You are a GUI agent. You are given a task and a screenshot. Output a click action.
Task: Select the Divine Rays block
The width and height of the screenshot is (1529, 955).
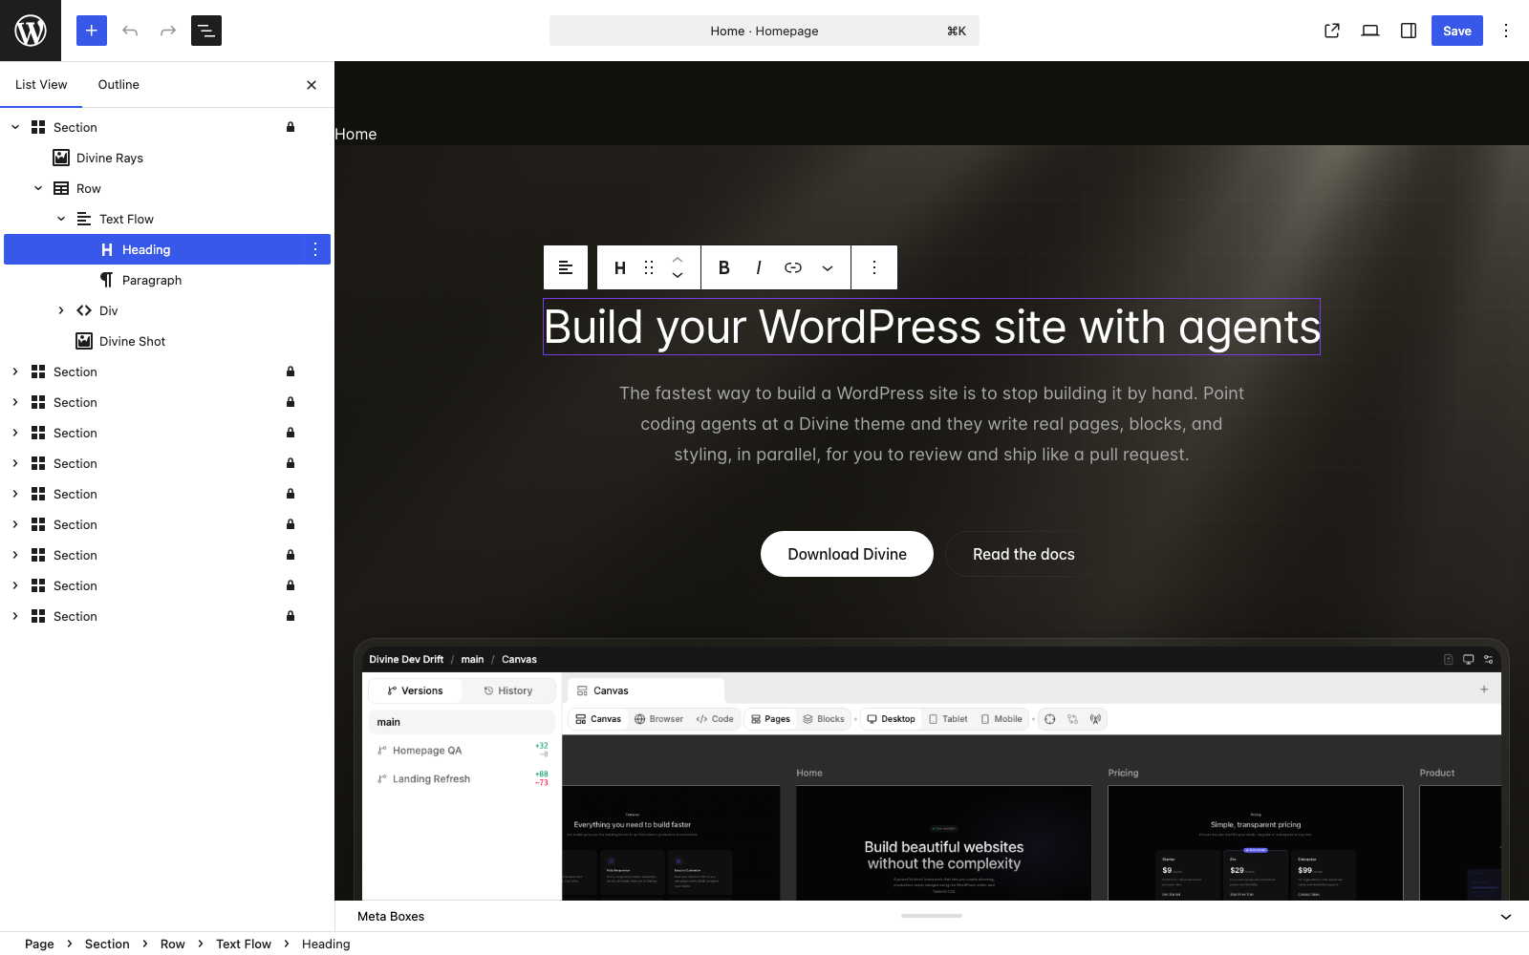tap(110, 158)
